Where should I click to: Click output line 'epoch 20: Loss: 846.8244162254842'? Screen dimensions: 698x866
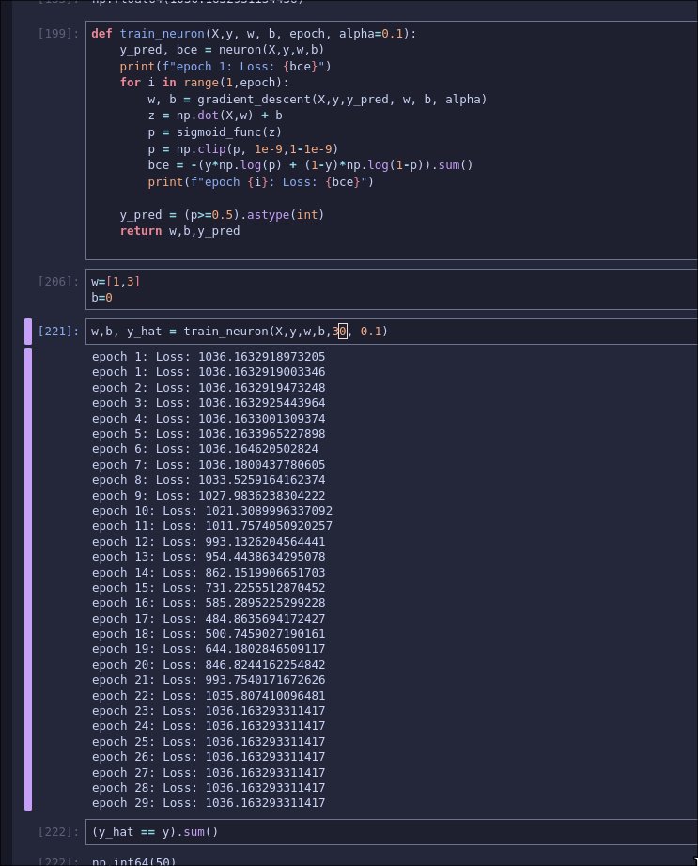tap(209, 665)
